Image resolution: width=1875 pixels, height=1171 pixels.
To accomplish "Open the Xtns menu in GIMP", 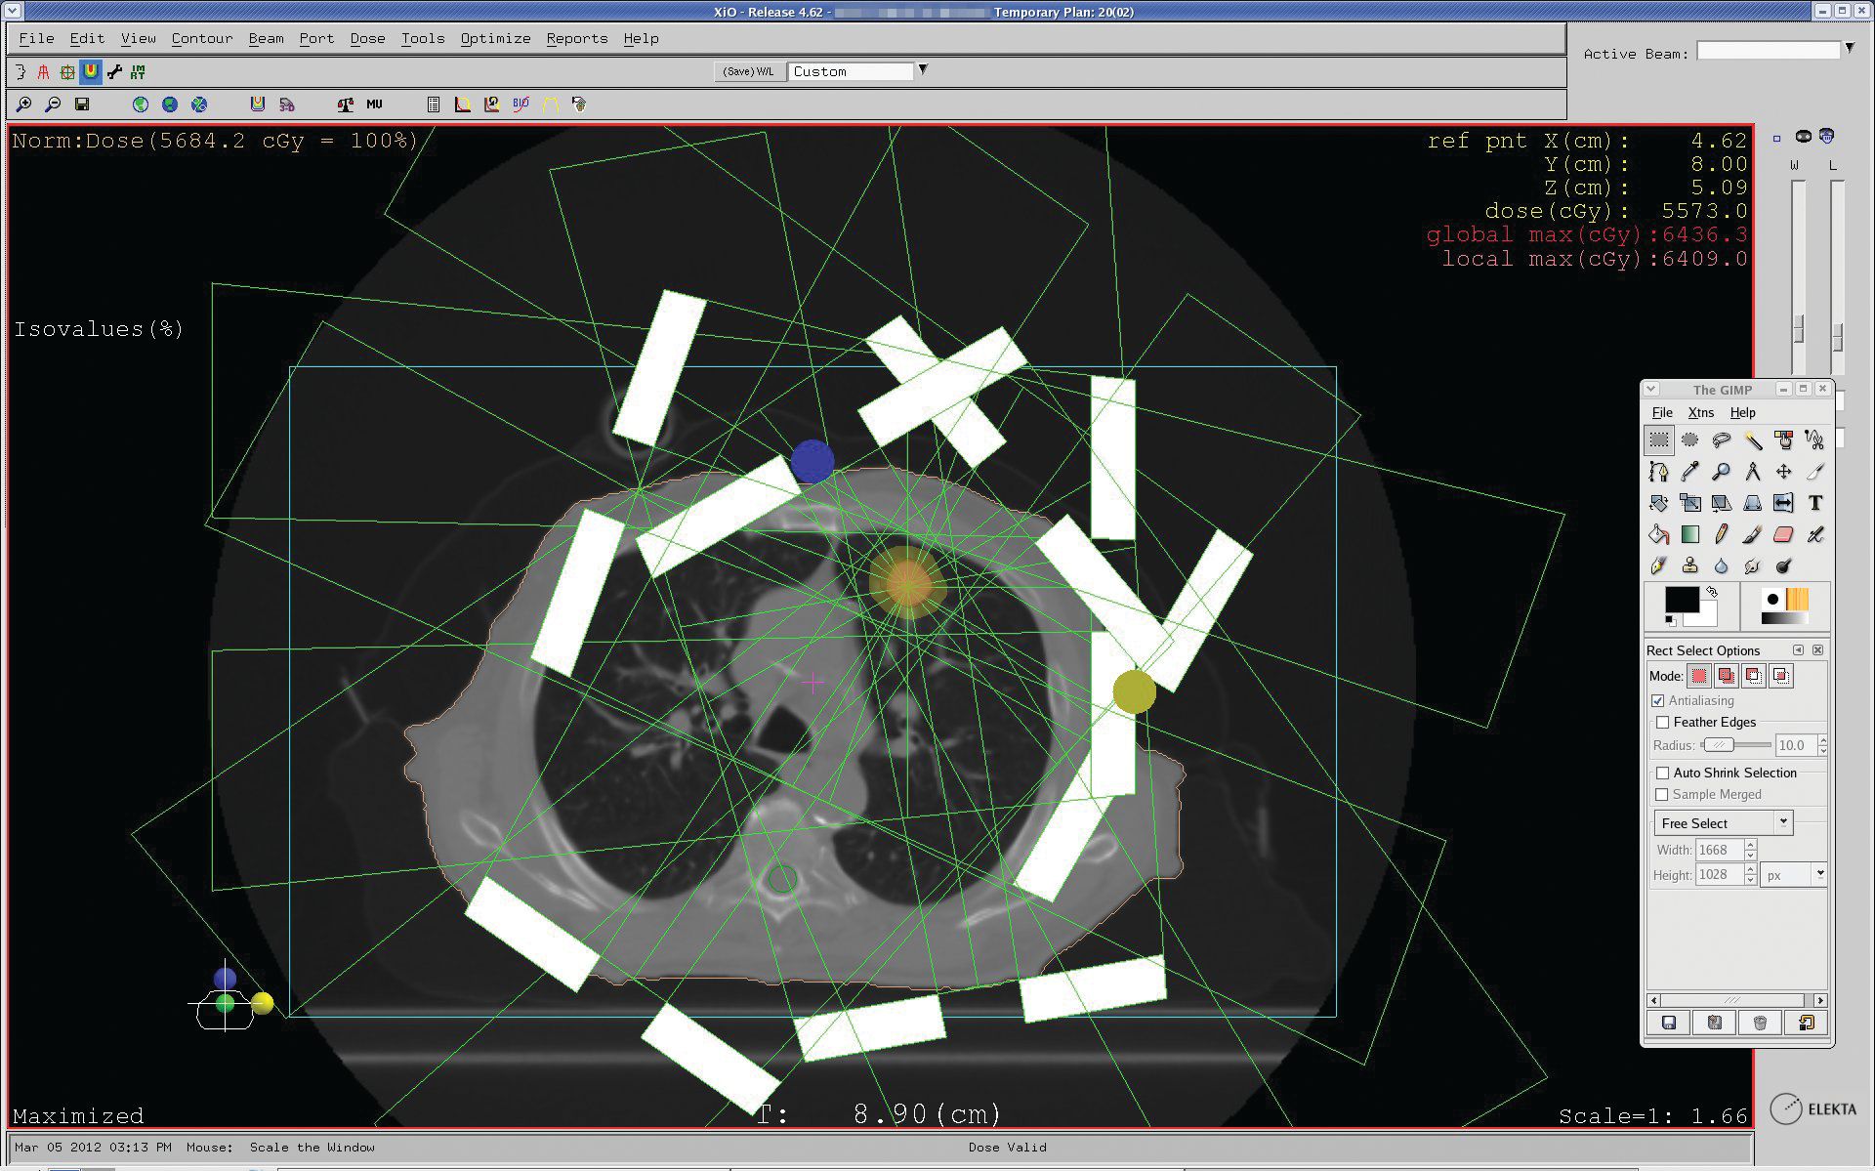I will click(x=1701, y=413).
